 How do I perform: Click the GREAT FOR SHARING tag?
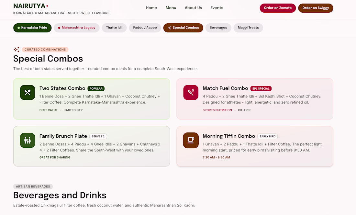pos(55,157)
